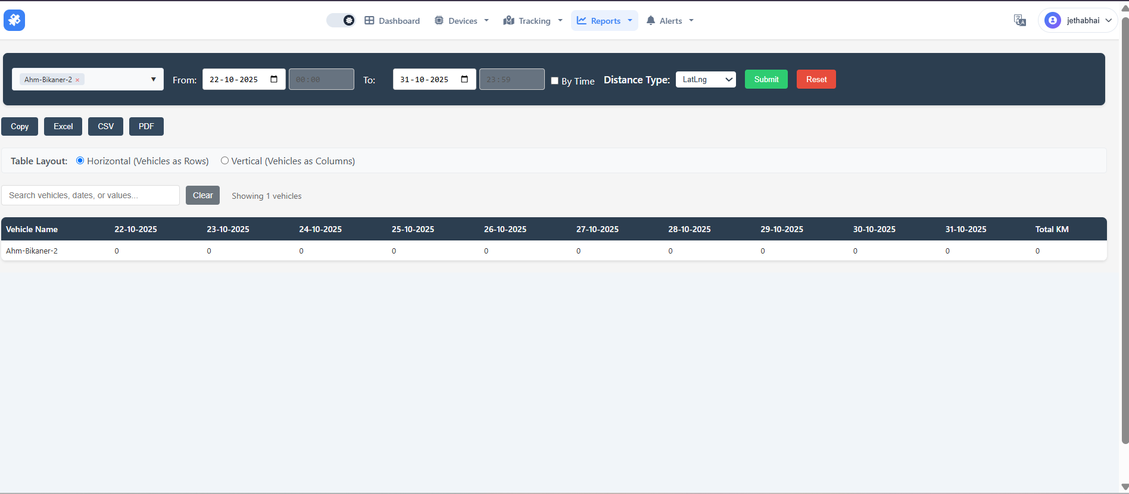
Task: Expand the vehicle selection dropdown arrow
Action: tap(153, 79)
